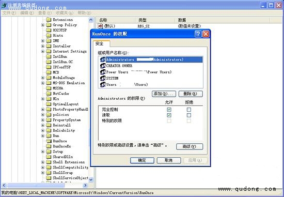The height and width of the screenshot is (197, 284).
Task: Click the NetCache folder icon
Action: coord(49,94)
